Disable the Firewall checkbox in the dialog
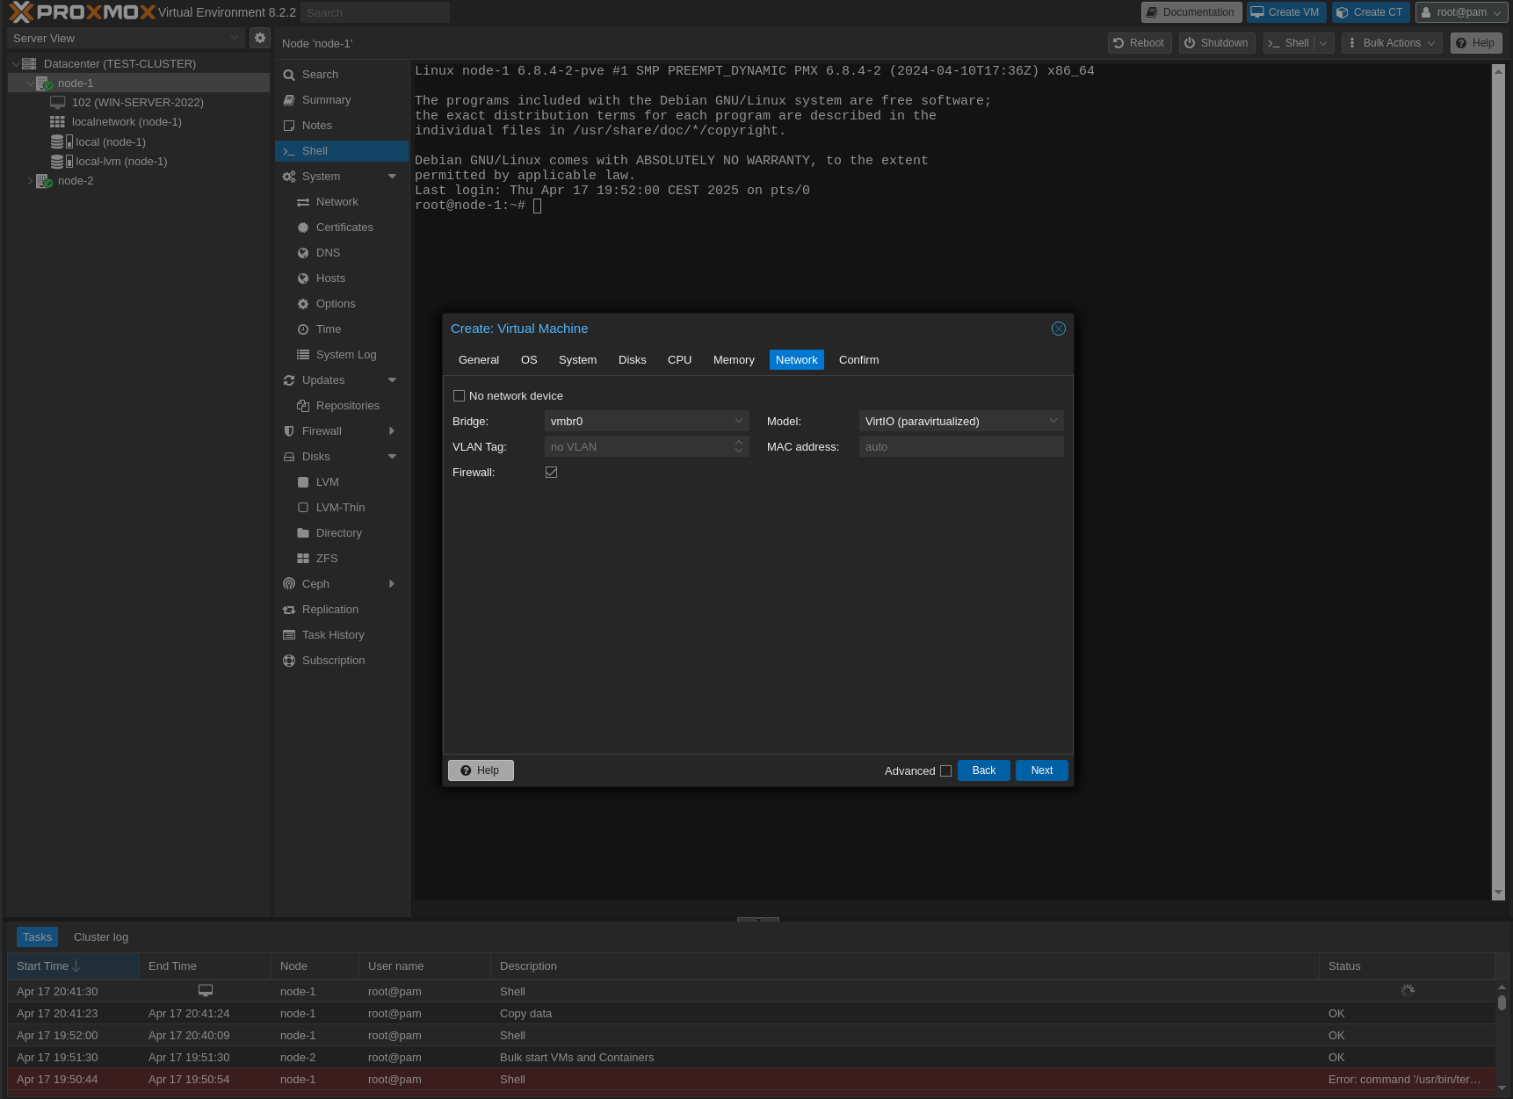The image size is (1513, 1099). pyautogui.click(x=551, y=472)
